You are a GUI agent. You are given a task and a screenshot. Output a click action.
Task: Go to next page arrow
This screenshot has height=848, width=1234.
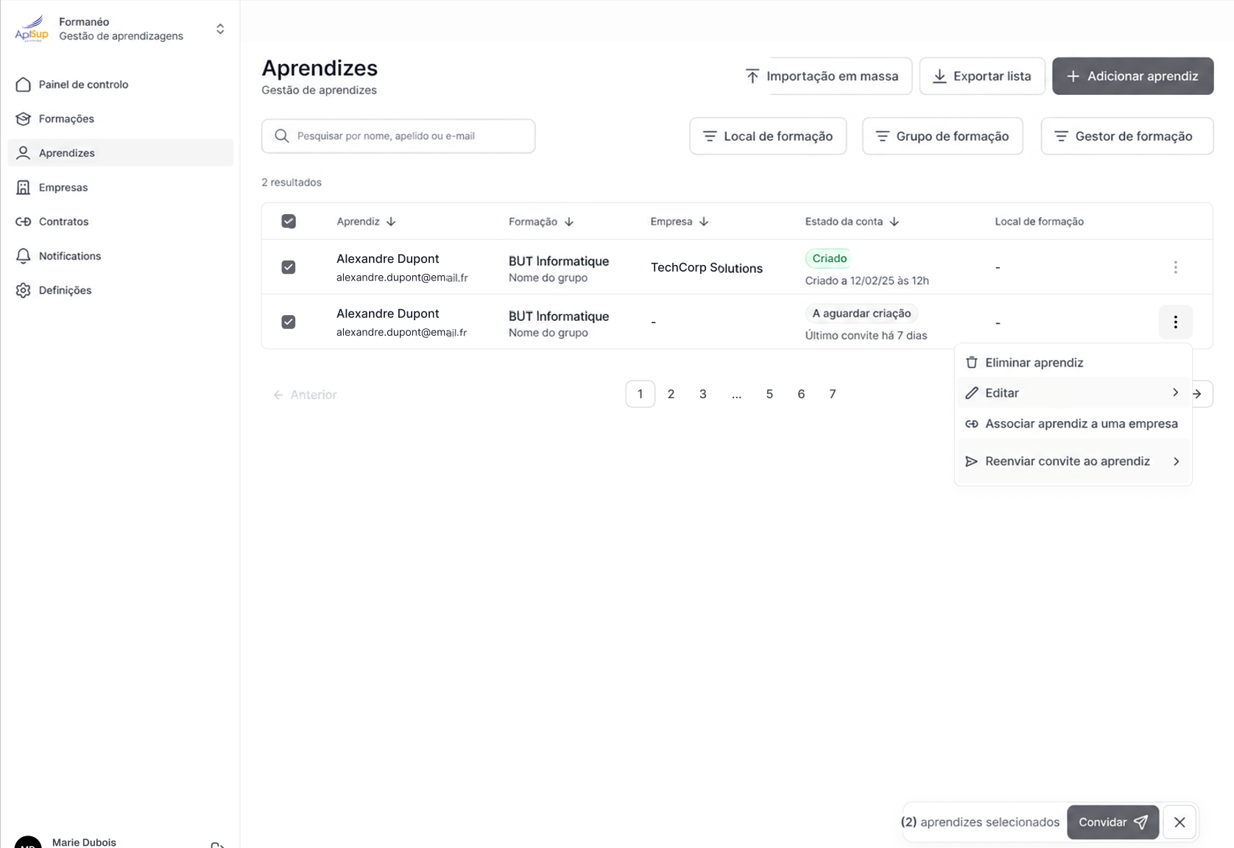click(1198, 394)
